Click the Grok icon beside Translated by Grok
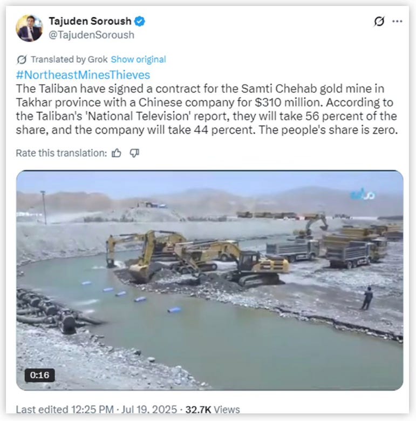The height and width of the screenshot is (421, 416). click(22, 59)
